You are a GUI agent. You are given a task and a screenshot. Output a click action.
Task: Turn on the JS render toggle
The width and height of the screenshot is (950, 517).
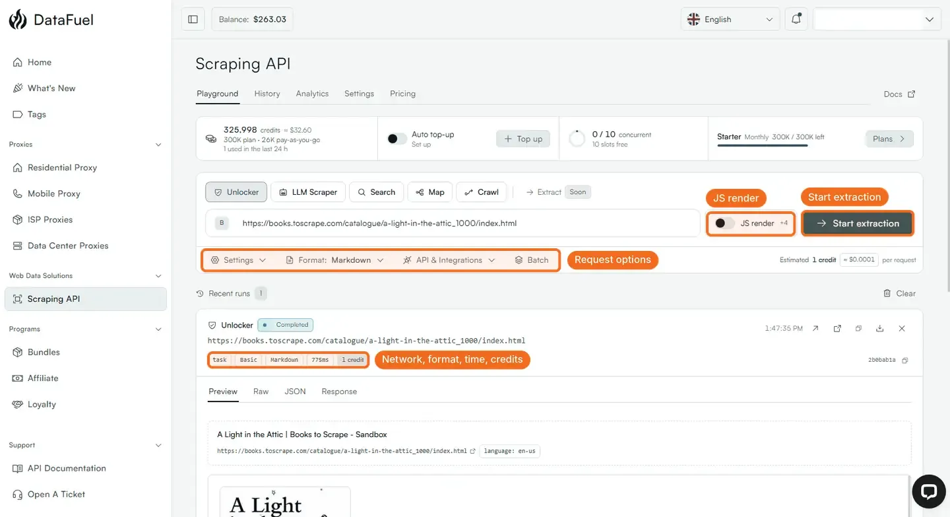click(724, 223)
